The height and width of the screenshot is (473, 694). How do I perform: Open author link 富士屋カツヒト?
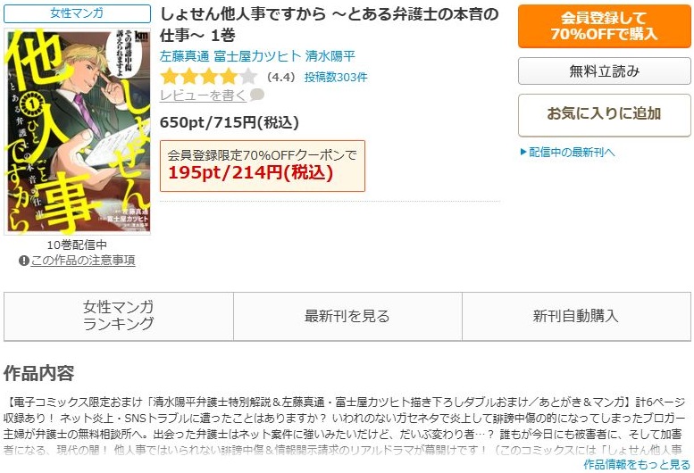(257, 56)
